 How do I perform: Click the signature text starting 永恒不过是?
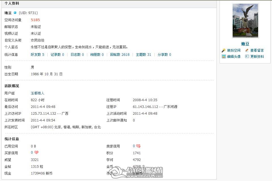(x=79, y=47)
